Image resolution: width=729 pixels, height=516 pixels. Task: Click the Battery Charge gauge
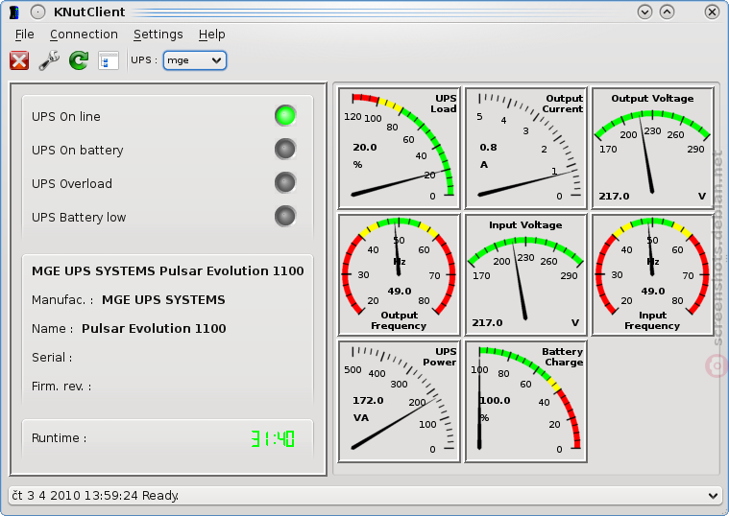pos(525,401)
